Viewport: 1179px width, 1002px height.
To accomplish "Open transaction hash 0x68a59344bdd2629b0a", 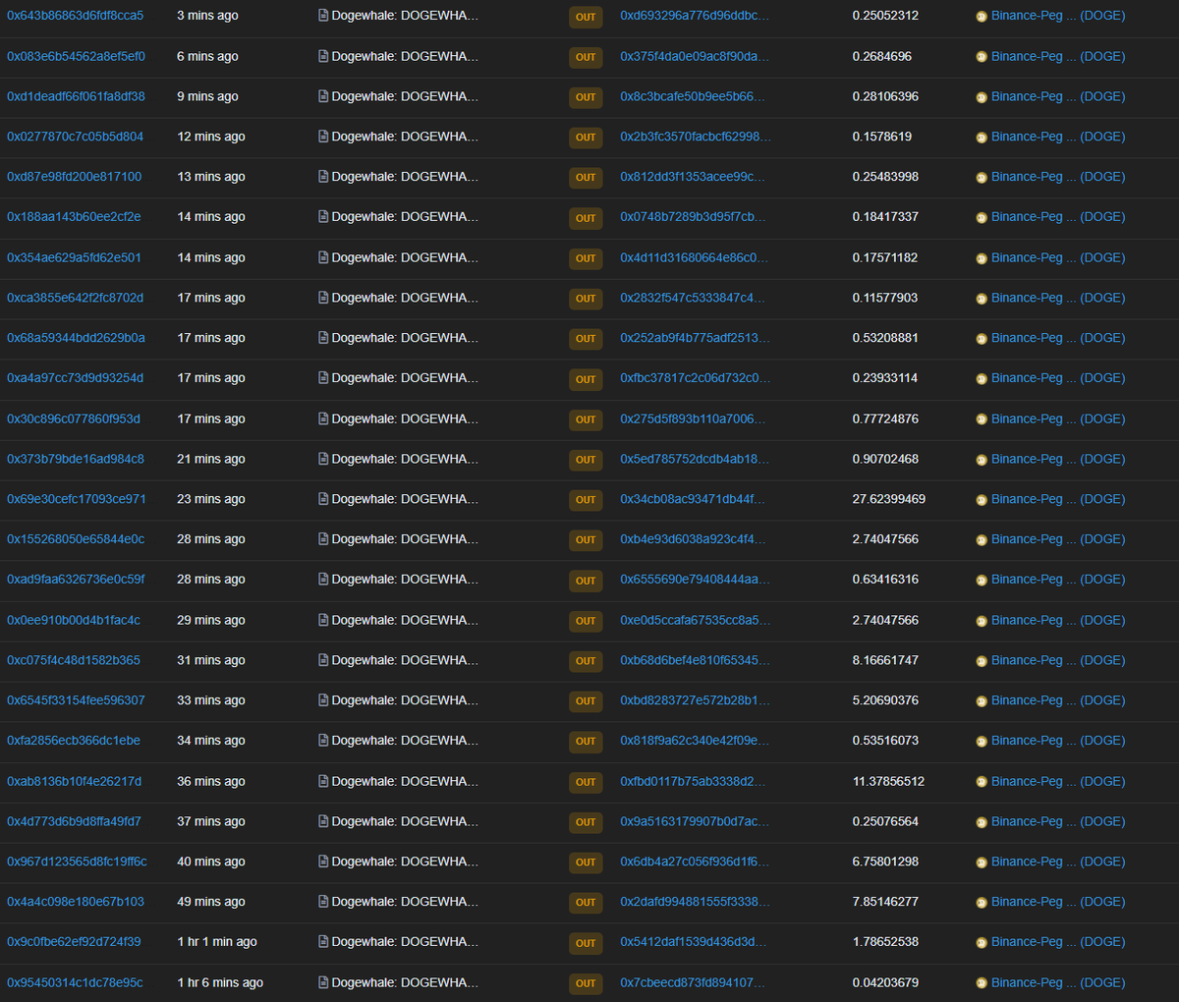I will (x=76, y=338).
